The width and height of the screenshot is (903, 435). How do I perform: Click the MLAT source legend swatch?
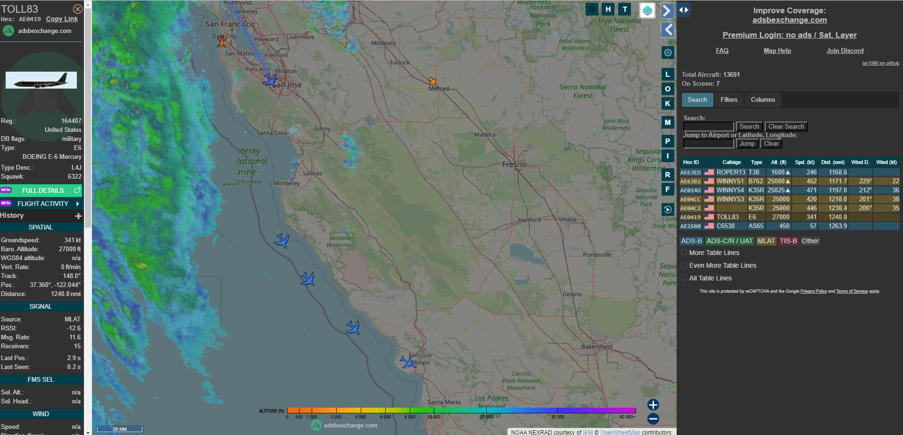[766, 241]
